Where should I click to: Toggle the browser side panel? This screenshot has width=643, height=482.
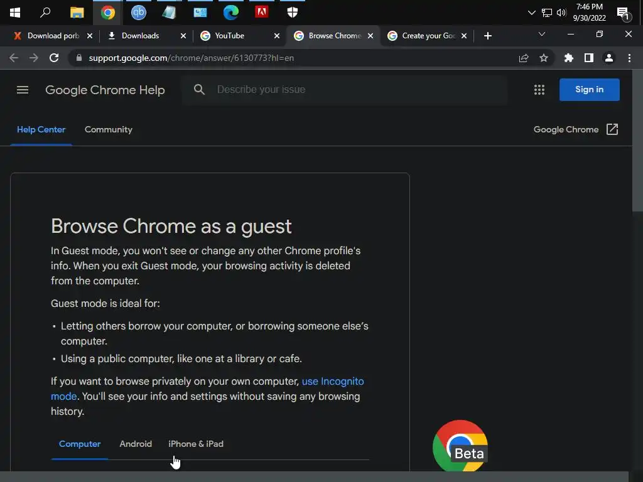[589, 58]
